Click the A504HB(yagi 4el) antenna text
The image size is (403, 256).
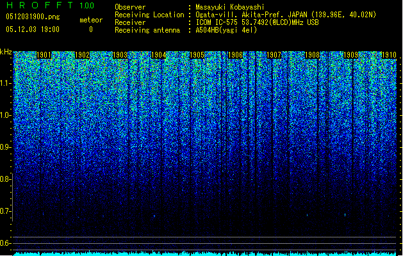(x=226, y=30)
